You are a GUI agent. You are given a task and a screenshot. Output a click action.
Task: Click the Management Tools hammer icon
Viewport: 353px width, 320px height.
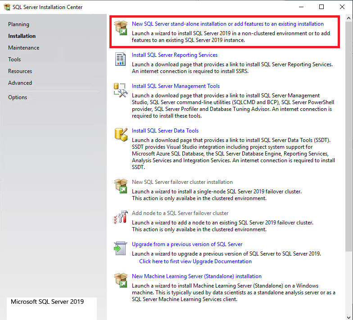[x=121, y=90]
